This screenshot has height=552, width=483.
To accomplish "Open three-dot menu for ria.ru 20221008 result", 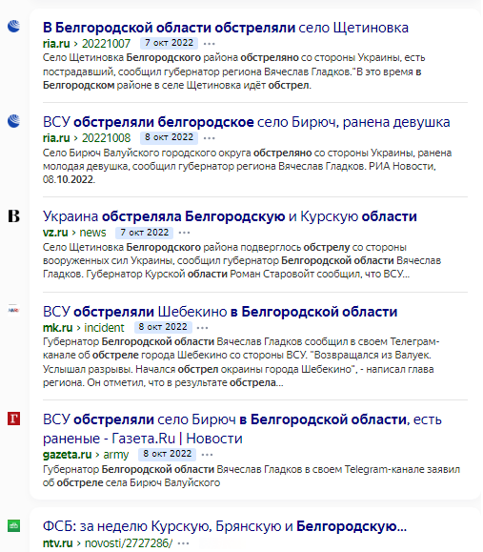I will (x=210, y=138).
